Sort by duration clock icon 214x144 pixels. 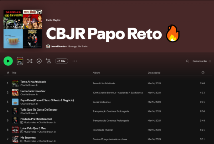pyautogui.click(x=203, y=73)
